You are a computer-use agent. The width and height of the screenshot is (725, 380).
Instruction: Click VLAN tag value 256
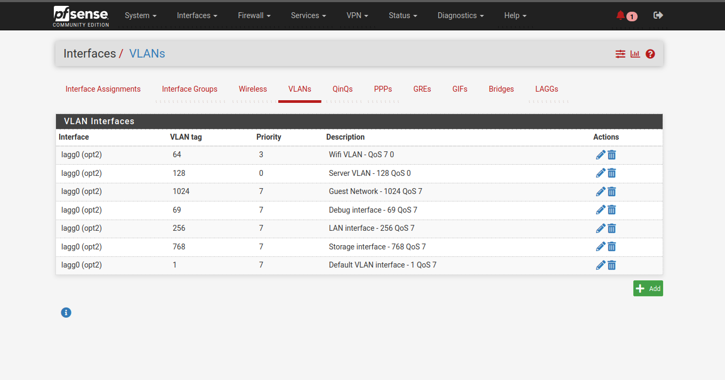pyautogui.click(x=179, y=228)
